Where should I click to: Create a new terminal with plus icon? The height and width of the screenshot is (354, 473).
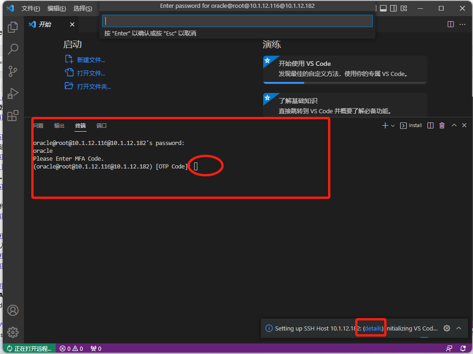click(385, 125)
